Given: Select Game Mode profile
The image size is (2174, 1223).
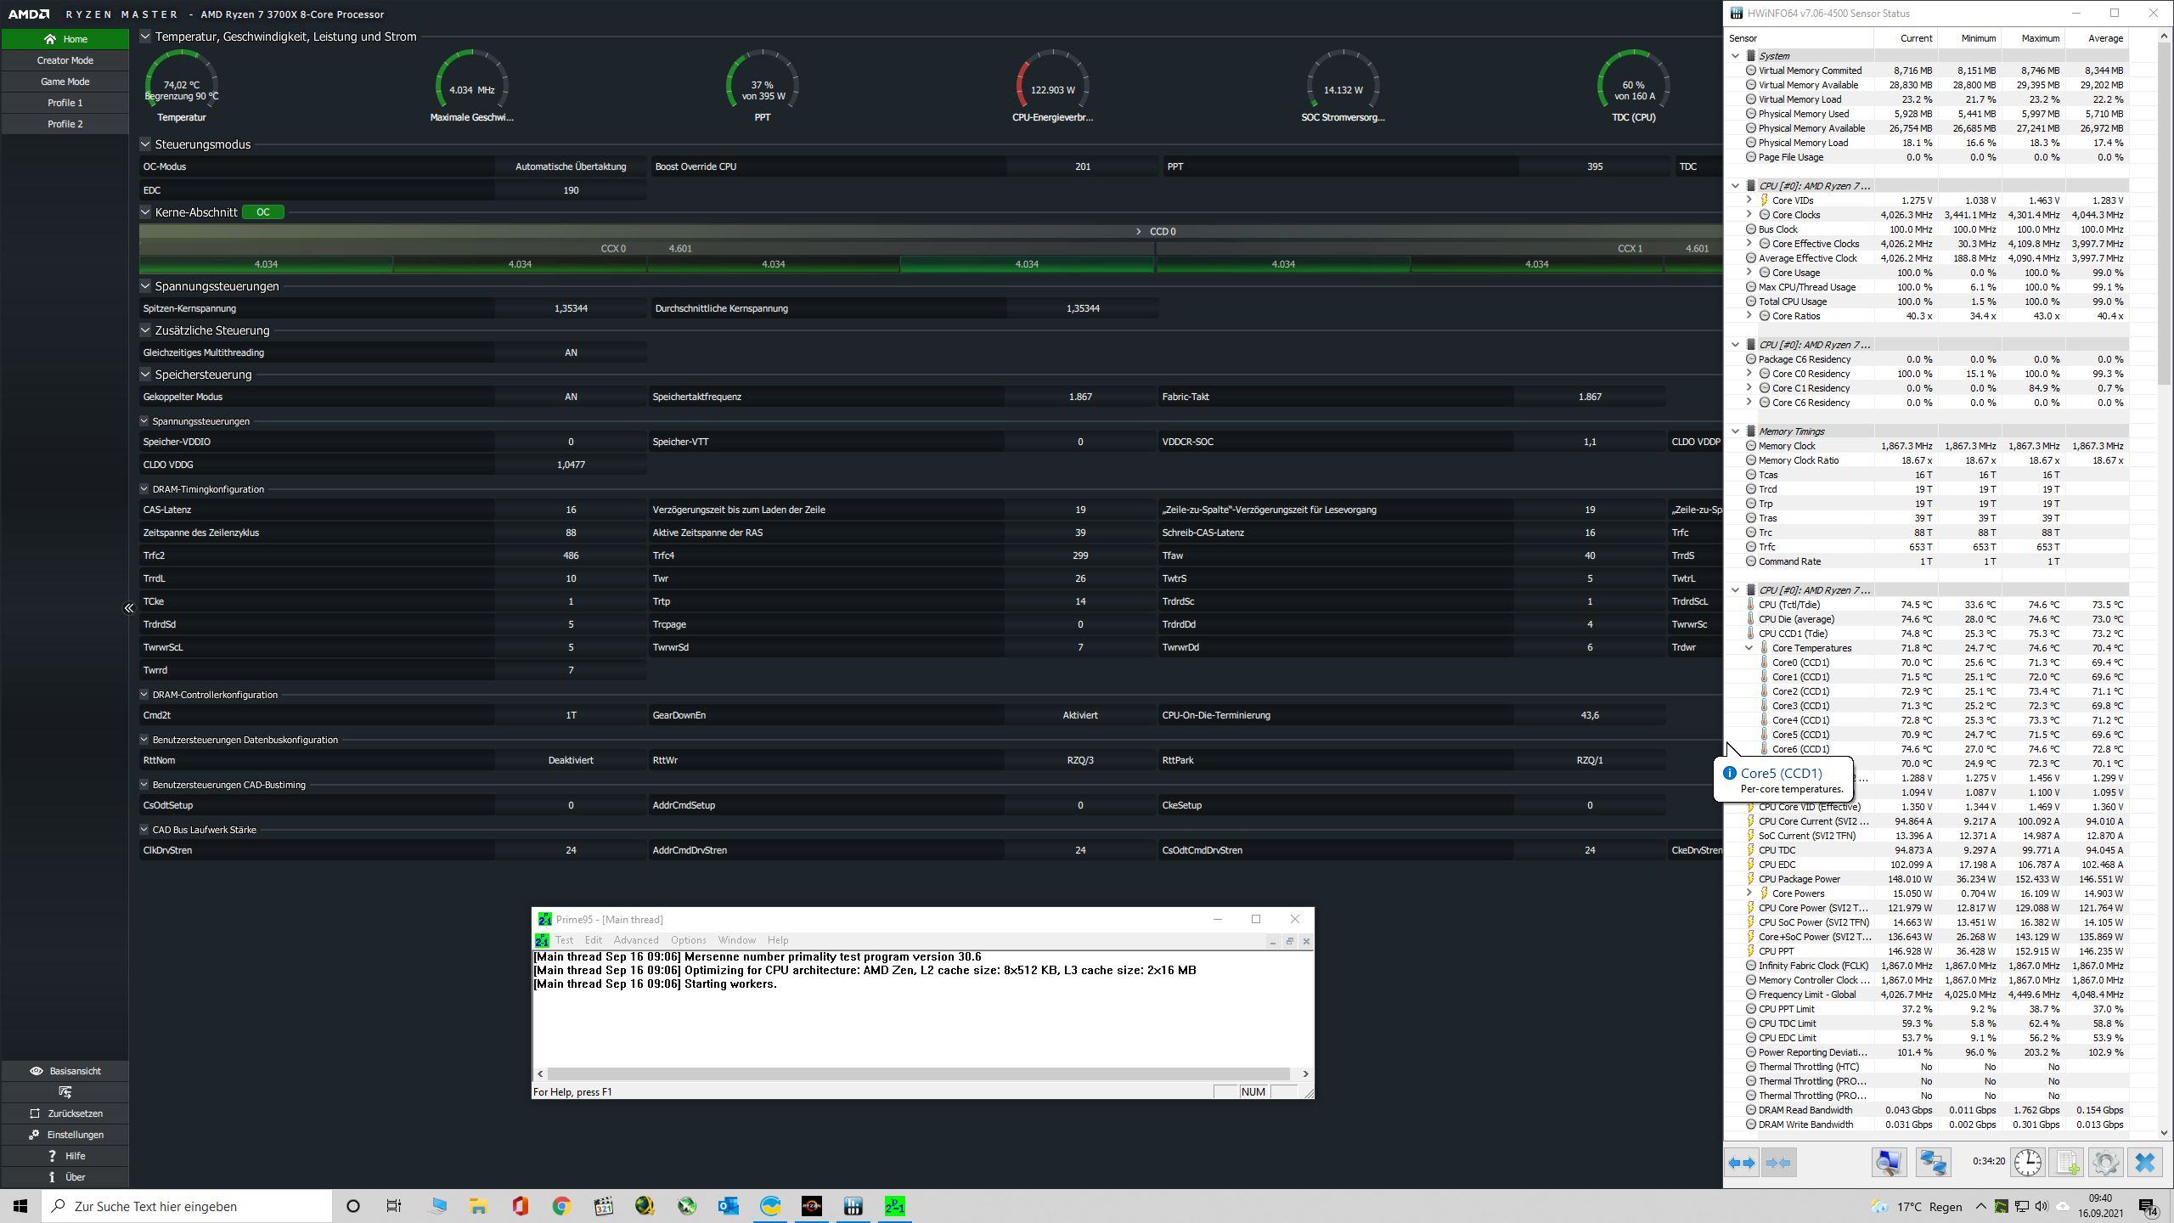Looking at the screenshot, I should 65,82.
